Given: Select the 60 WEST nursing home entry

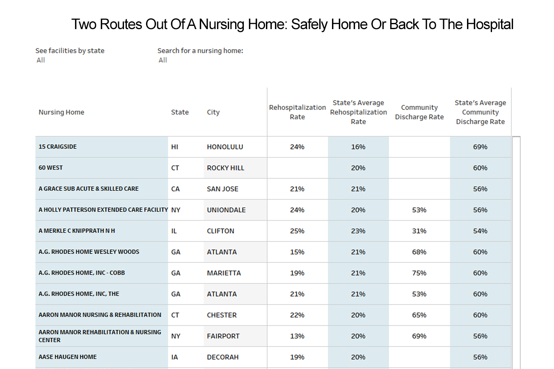Looking at the screenshot, I should point(50,168).
